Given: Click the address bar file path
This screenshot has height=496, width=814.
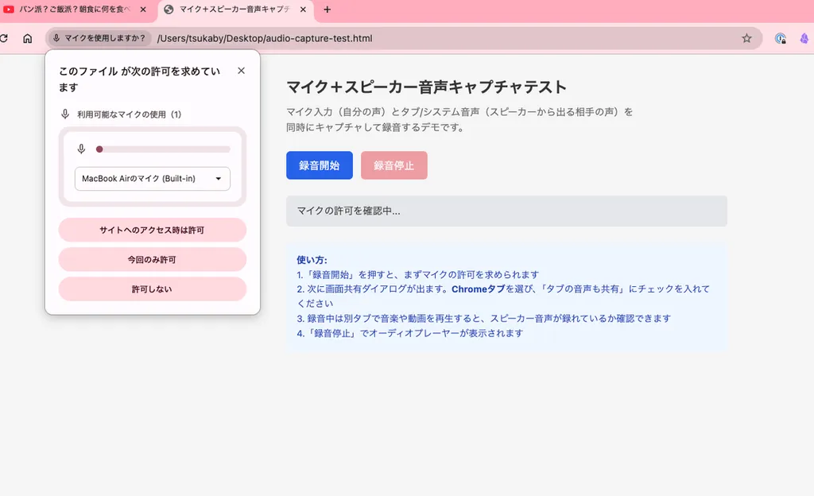Looking at the screenshot, I should [x=265, y=38].
